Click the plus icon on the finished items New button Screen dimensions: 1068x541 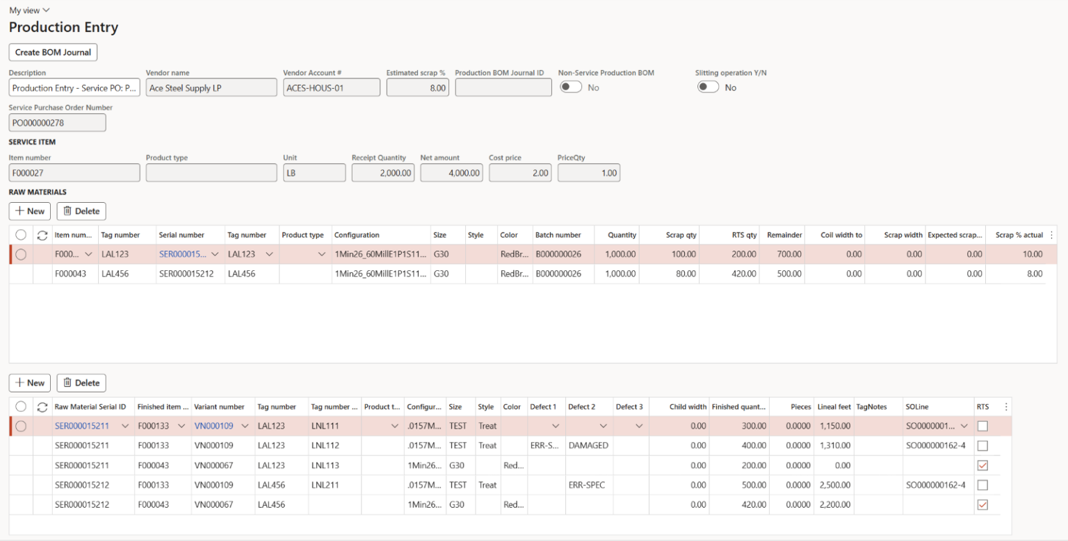(x=19, y=383)
